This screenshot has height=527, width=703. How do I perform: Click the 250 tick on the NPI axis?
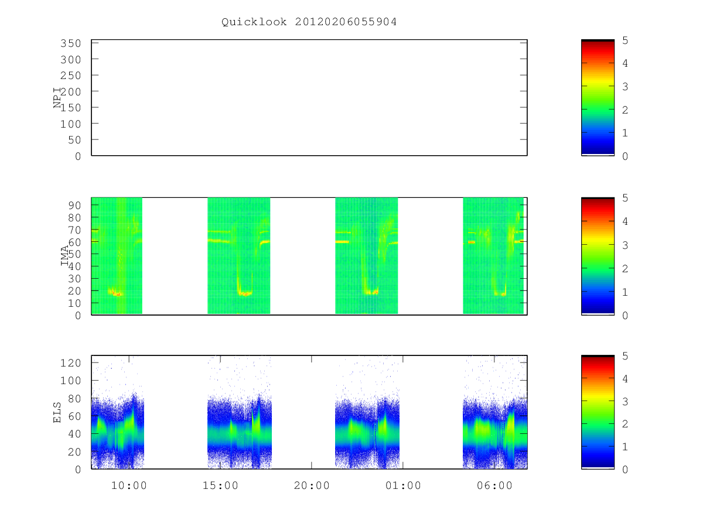tap(70, 76)
